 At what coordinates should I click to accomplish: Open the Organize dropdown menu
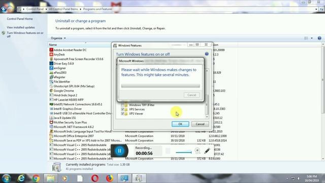click(58, 38)
